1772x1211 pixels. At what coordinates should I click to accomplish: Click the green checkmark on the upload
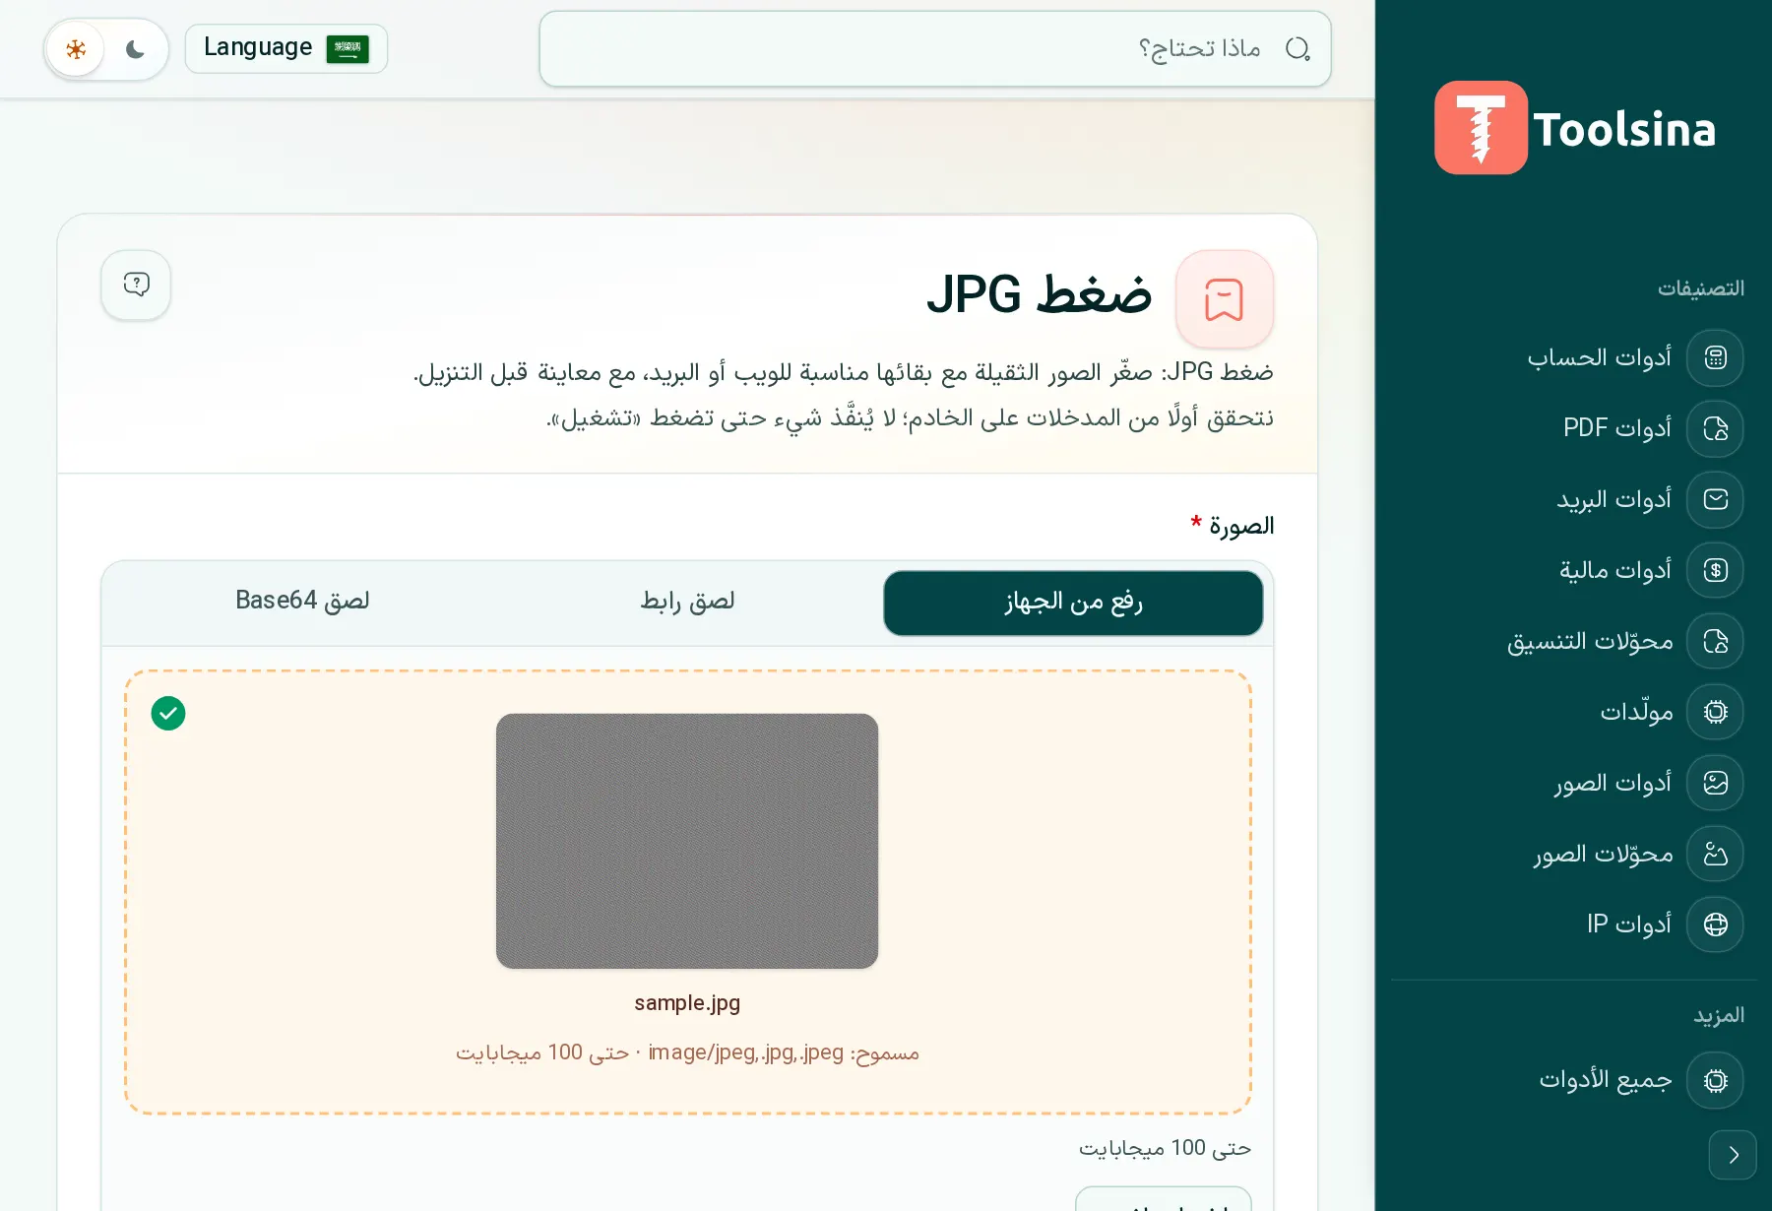coord(168,713)
